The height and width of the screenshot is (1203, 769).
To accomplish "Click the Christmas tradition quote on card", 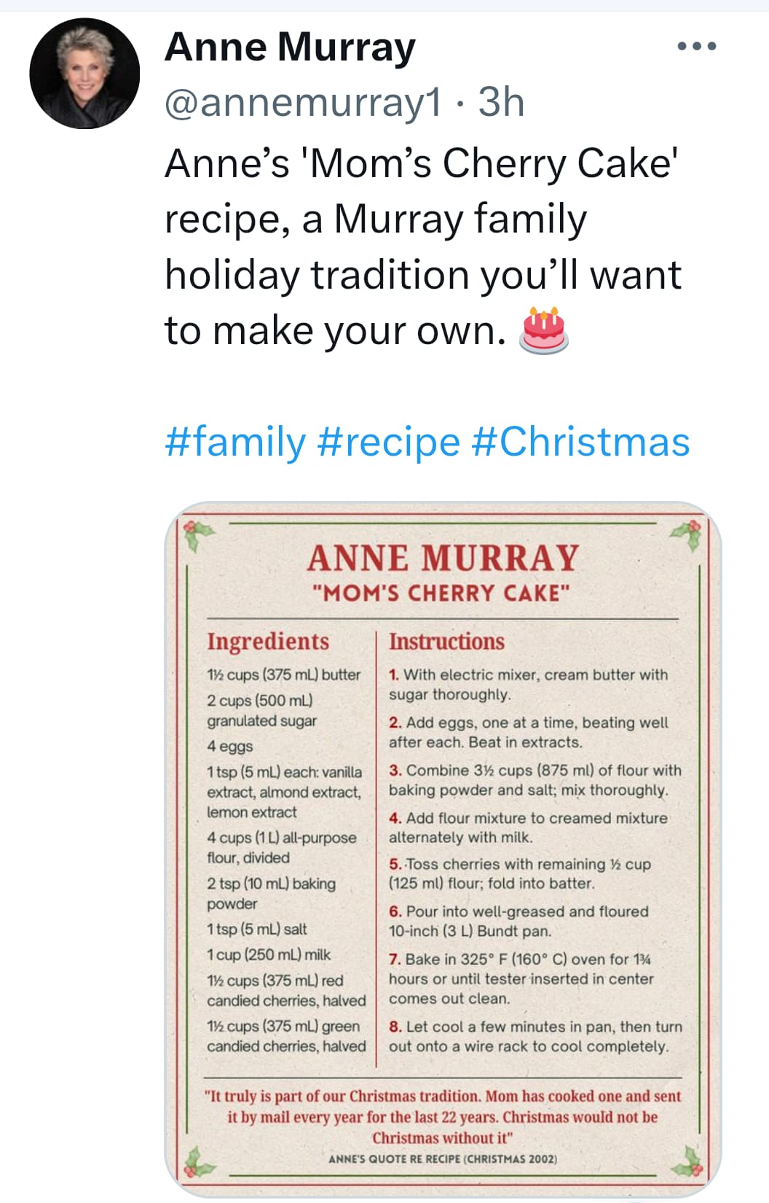I will pyautogui.click(x=443, y=1116).
